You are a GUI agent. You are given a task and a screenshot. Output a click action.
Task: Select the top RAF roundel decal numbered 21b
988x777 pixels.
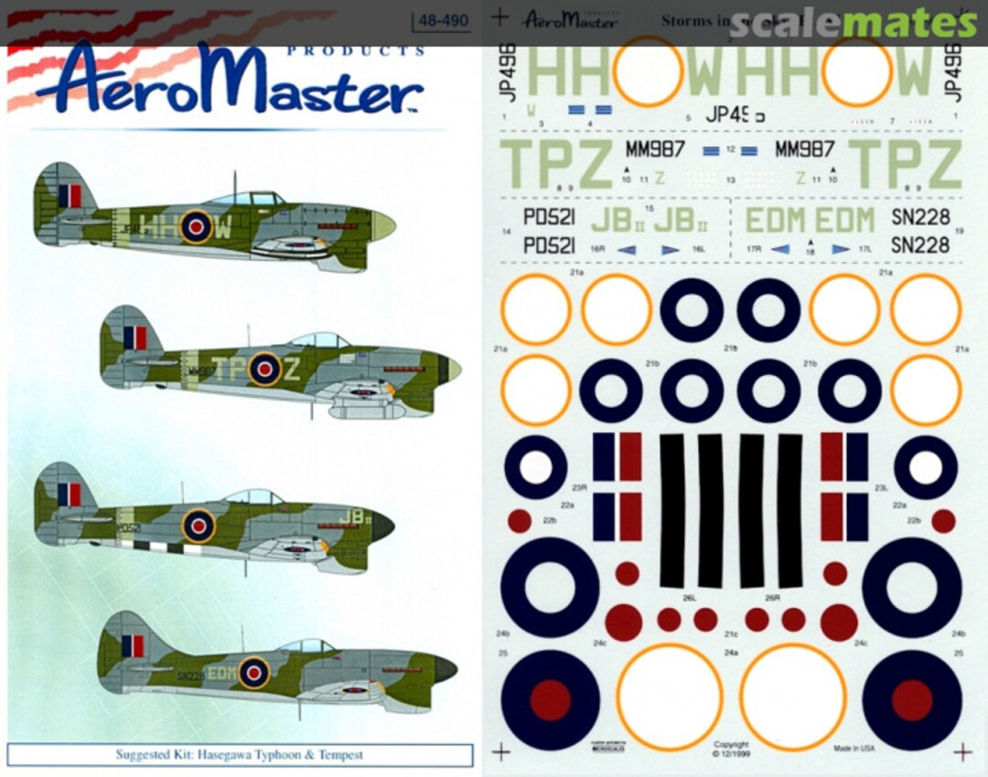click(691, 308)
